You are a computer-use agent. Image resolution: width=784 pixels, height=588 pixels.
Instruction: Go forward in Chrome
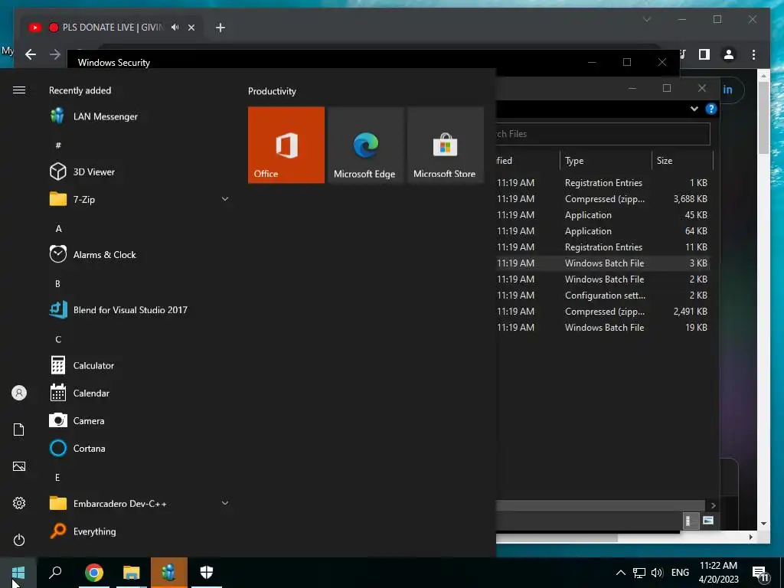coord(55,54)
